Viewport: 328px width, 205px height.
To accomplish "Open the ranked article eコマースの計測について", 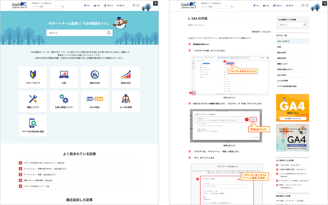I will [34, 186].
